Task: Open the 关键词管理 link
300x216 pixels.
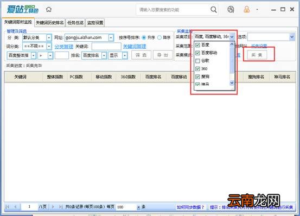Action: click(135, 46)
